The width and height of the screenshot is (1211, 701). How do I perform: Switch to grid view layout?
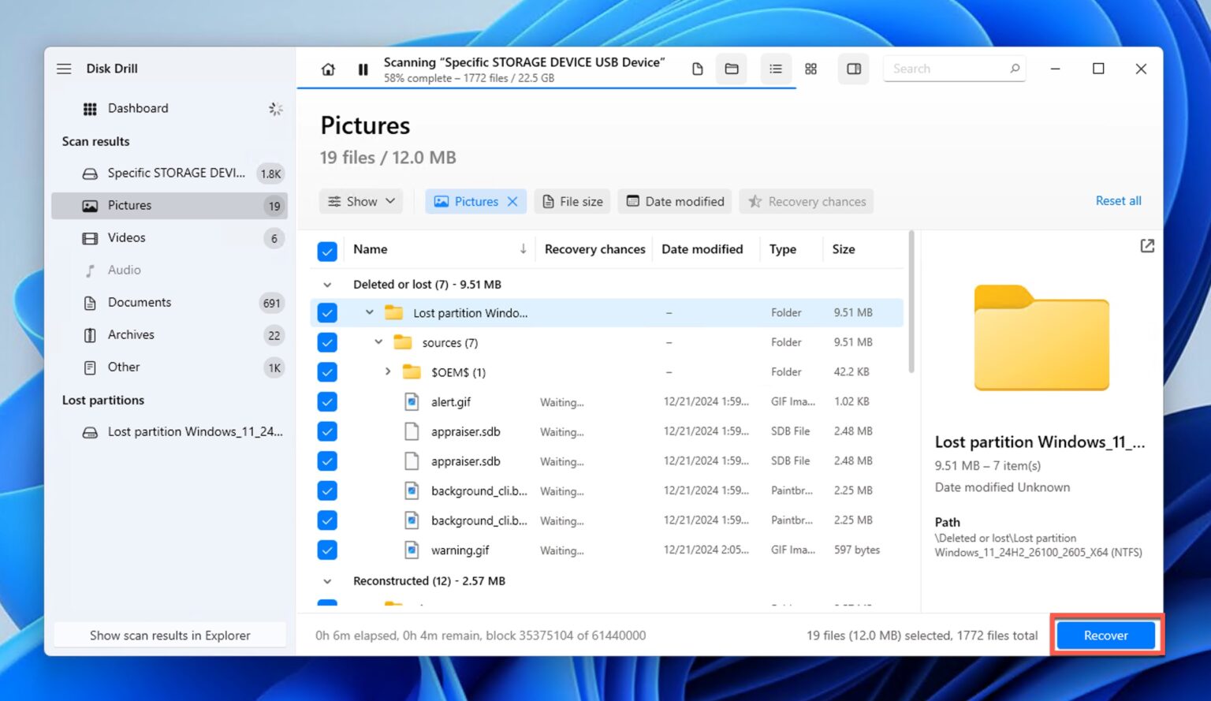tap(810, 69)
